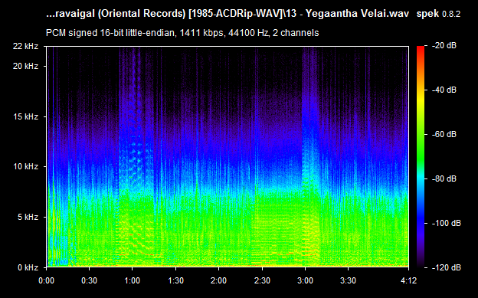Click the 22 kHz frequency label
The width and height of the screenshot is (478, 298).
click(25, 46)
